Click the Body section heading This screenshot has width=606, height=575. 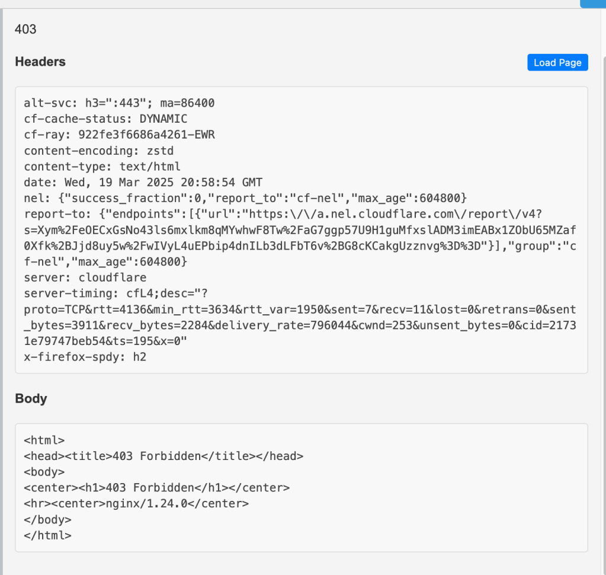31,398
